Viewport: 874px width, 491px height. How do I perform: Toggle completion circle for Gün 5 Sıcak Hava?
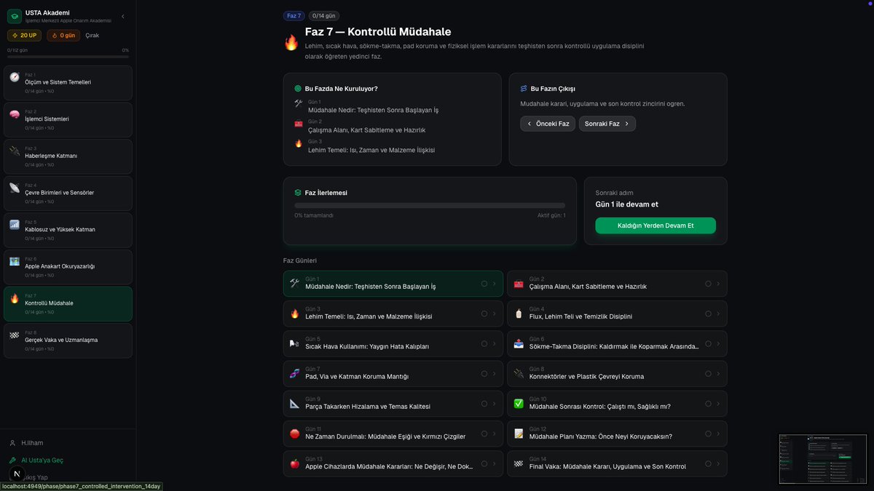coord(484,343)
